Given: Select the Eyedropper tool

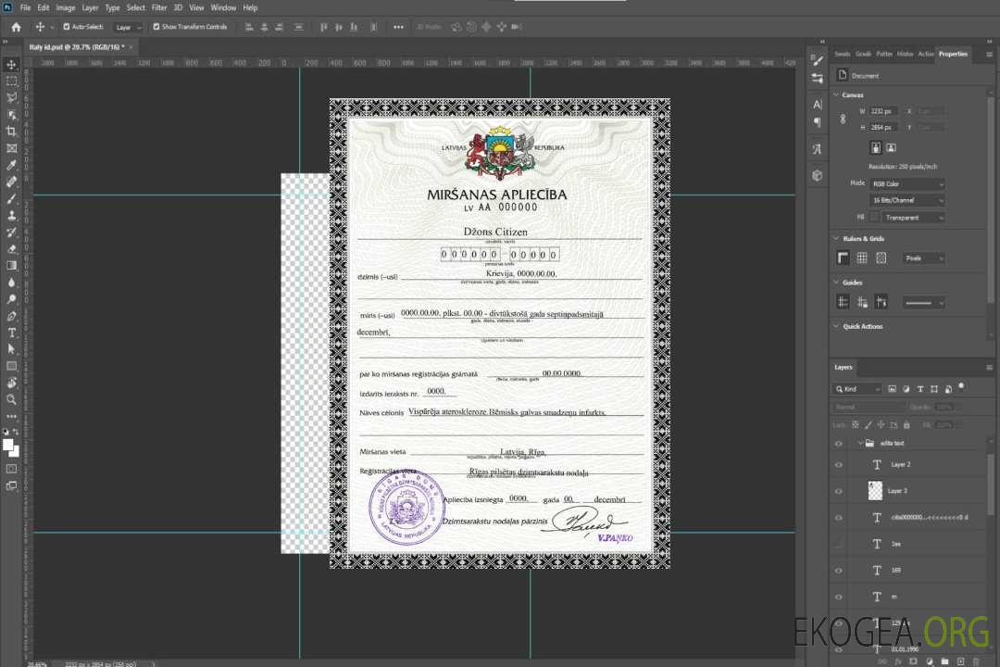Looking at the screenshot, I should point(11,165).
